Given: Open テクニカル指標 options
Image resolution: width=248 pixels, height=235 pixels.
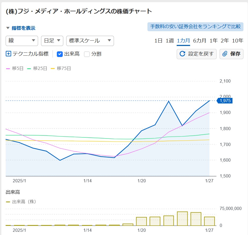Looking at the screenshot, I should click(x=31, y=54).
